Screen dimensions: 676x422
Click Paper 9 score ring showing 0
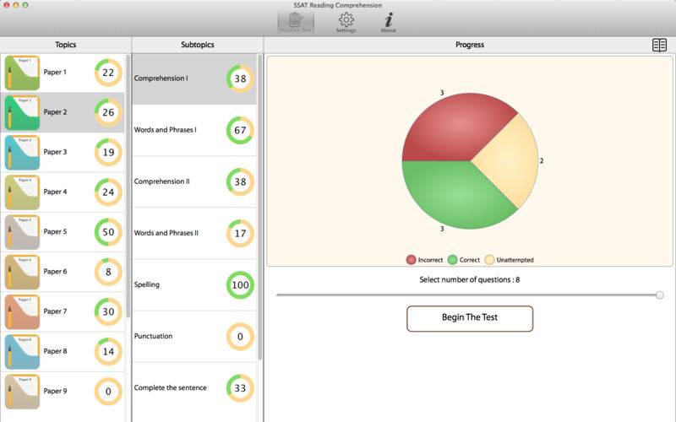click(108, 392)
